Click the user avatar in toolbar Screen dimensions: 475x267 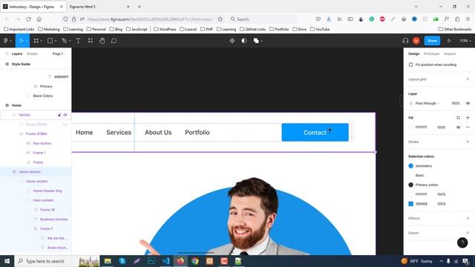[x=416, y=41]
